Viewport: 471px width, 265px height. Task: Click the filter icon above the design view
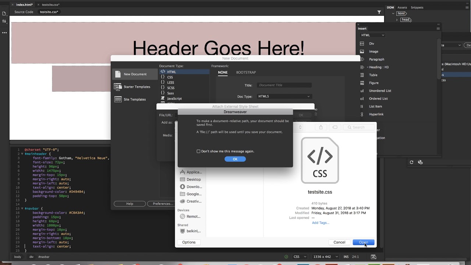pyautogui.click(x=379, y=12)
